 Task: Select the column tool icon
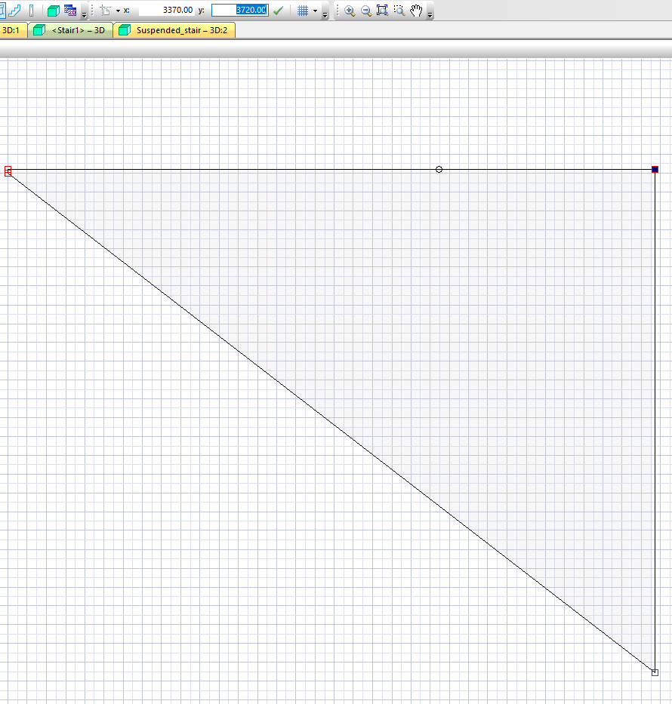click(32, 11)
